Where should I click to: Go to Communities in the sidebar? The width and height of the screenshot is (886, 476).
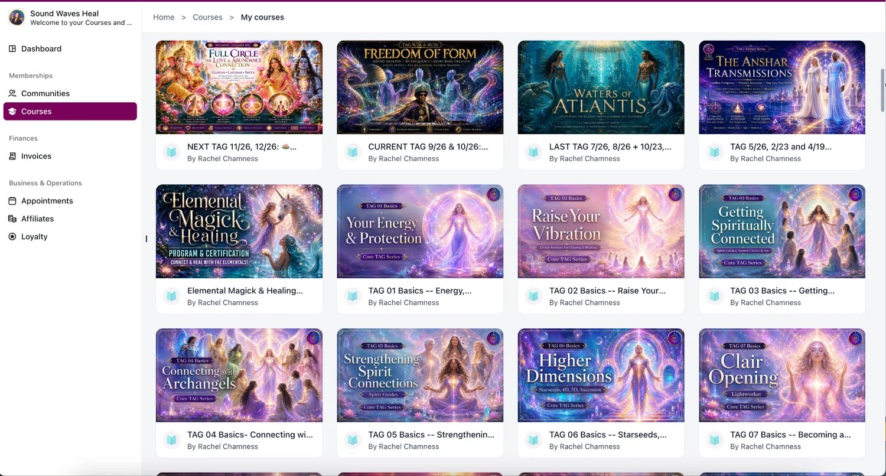pos(70,93)
